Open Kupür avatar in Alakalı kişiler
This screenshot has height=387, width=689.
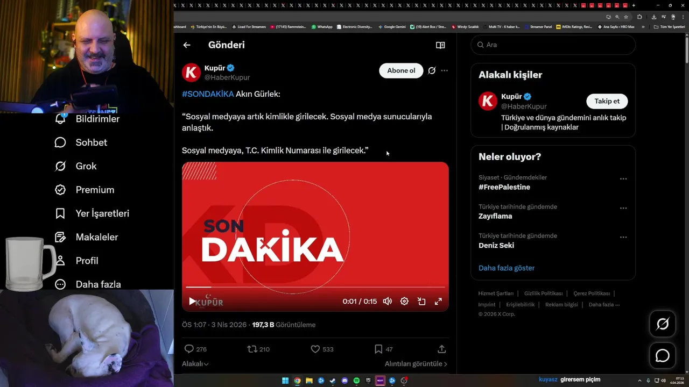tap(488, 101)
